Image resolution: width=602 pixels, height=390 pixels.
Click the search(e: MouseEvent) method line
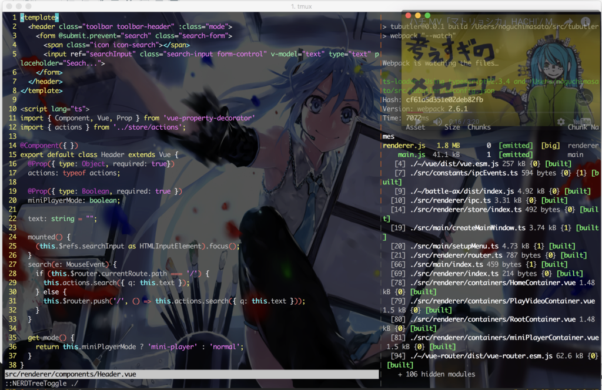click(72, 265)
